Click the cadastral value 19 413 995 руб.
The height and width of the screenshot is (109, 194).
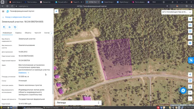25,104
